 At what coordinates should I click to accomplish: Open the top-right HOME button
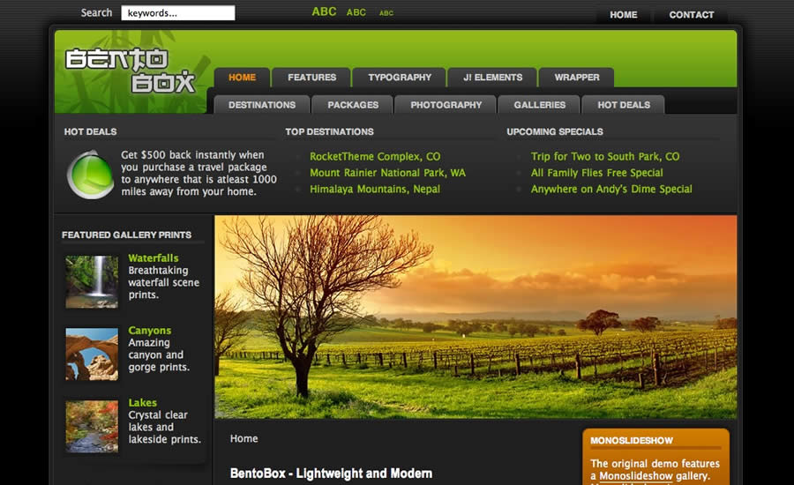[x=624, y=15]
